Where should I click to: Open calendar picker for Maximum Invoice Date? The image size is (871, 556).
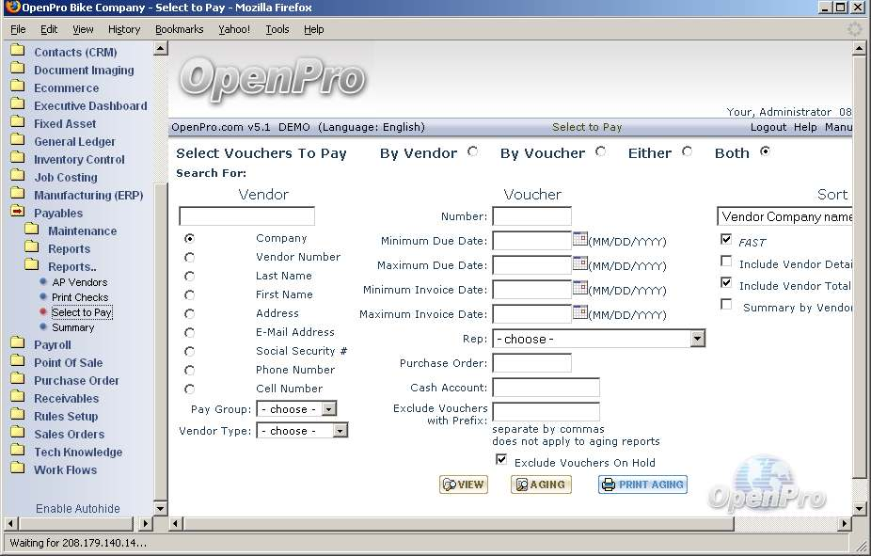[580, 312]
